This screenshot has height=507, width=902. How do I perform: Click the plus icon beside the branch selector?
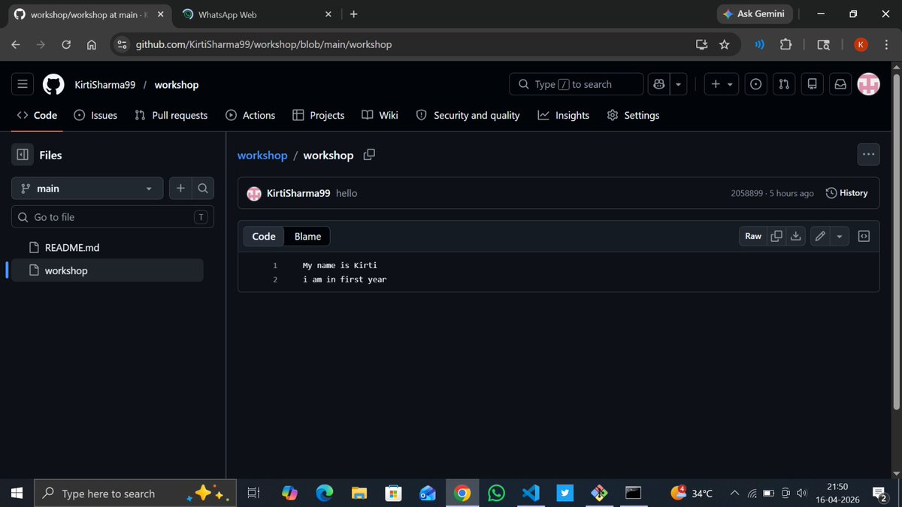(x=180, y=189)
